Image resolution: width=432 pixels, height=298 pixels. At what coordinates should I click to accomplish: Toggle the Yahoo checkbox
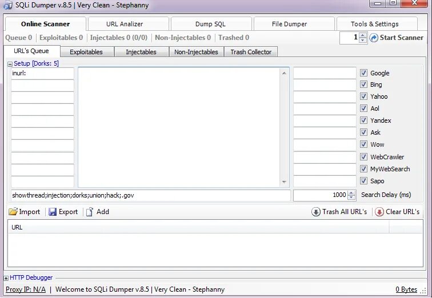363,96
